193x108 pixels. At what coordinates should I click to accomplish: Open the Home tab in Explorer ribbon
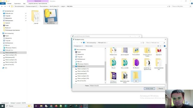pyautogui.click(x=9, y=4)
